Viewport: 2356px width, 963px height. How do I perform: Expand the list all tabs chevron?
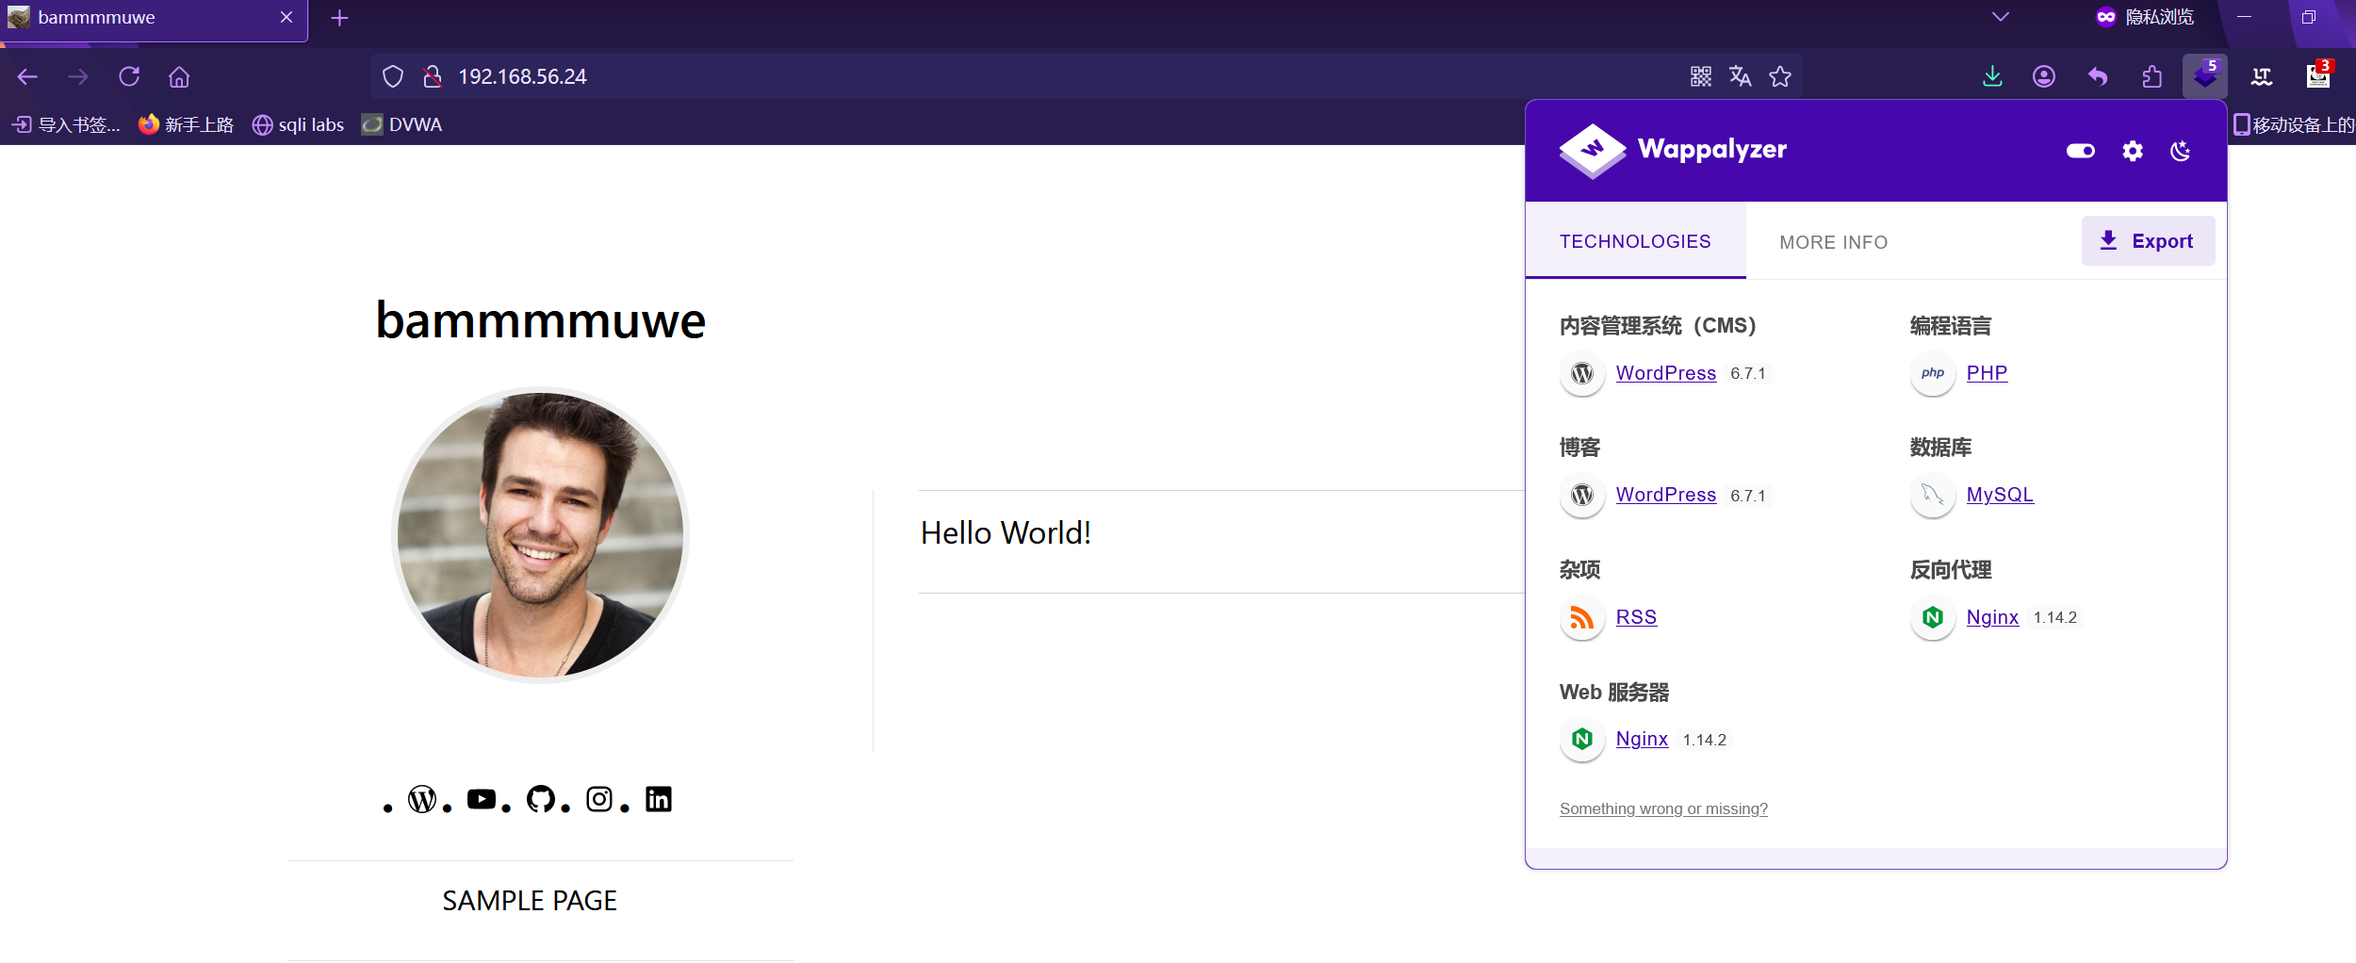click(x=2000, y=17)
